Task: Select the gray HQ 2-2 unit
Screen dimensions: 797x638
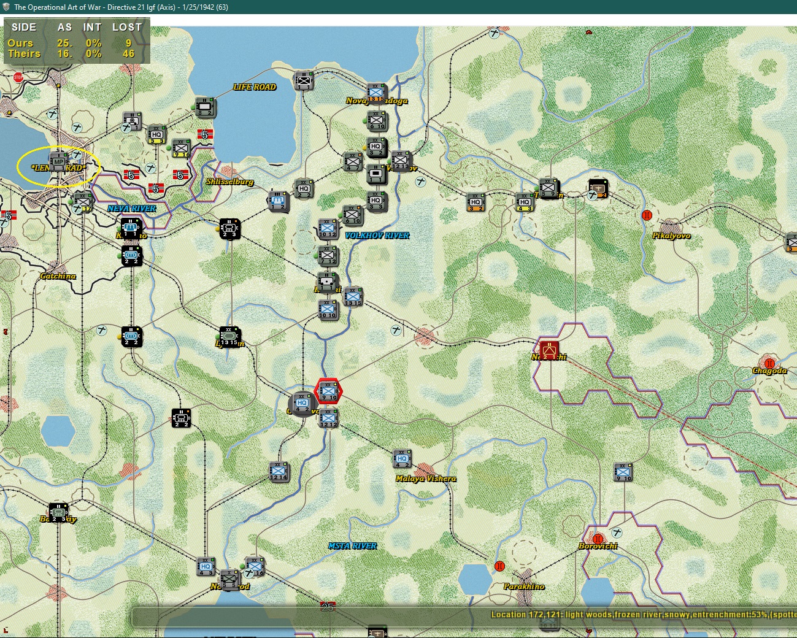Action: (x=304, y=188)
